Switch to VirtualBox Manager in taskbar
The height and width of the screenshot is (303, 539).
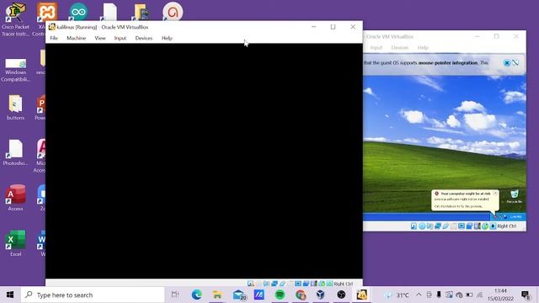click(320, 295)
